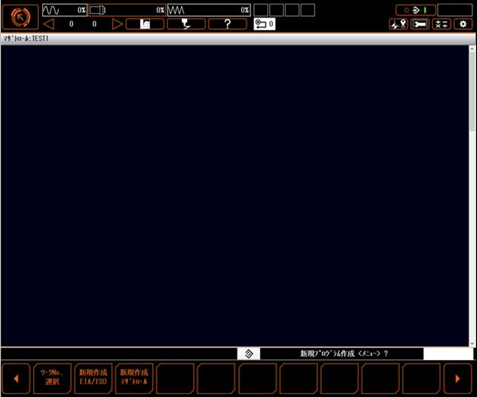This screenshot has width=477, height=397.
Task: Click the left triangle arrow in the top bar
Action: point(48,24)
